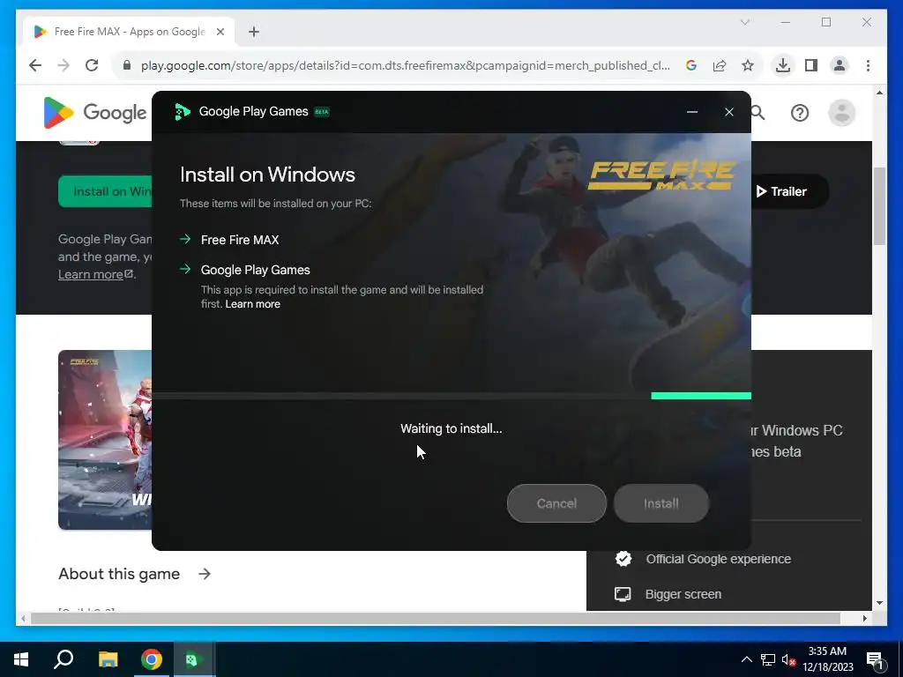Click Install on Windows green button
903x677 pixels.
click(x=105, y=191)
